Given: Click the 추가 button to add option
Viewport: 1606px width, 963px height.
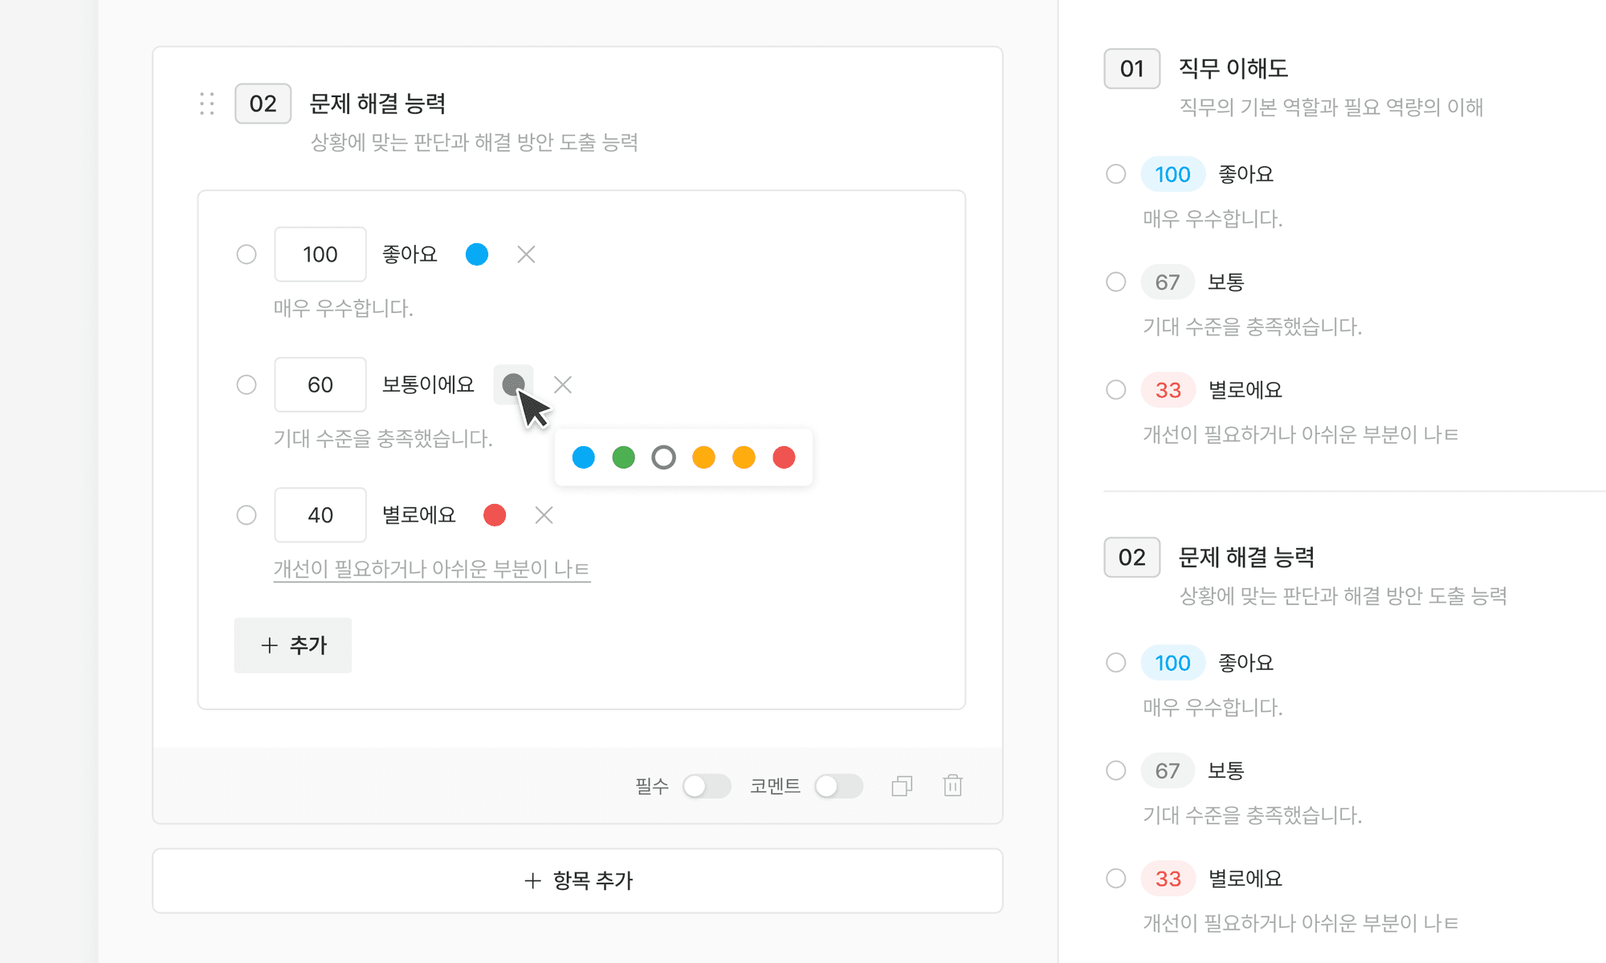Looking at the screenshot, I should point(293,645).
